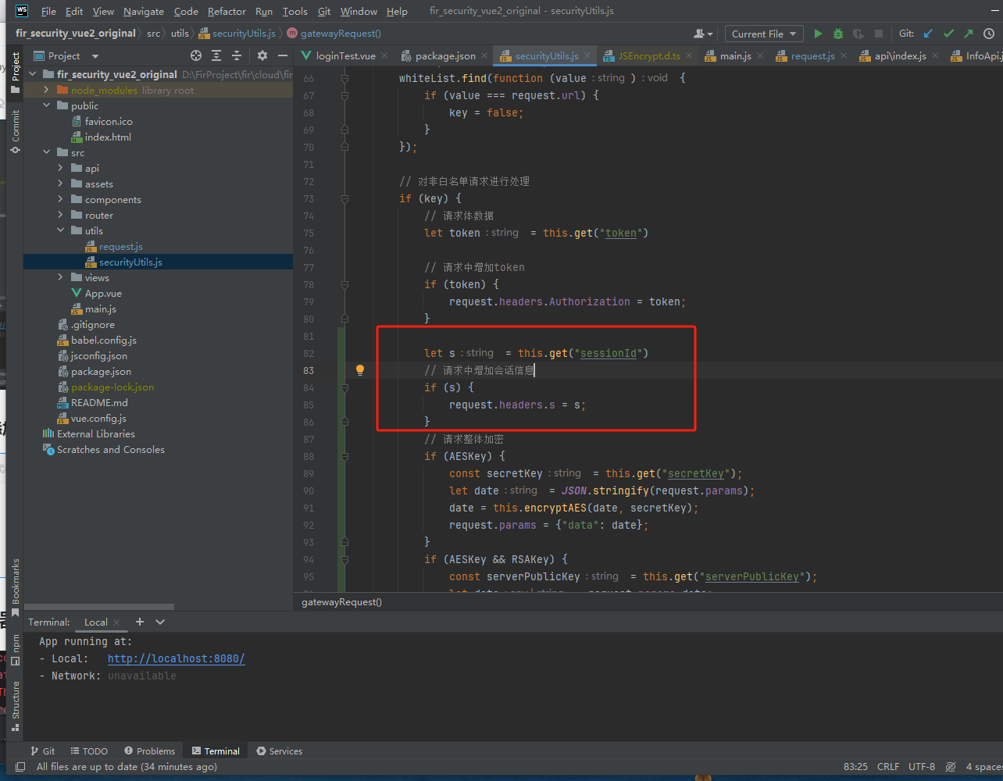Open the Problems tool window
This screenshot has width=1003, height=781.
point(149,751)
